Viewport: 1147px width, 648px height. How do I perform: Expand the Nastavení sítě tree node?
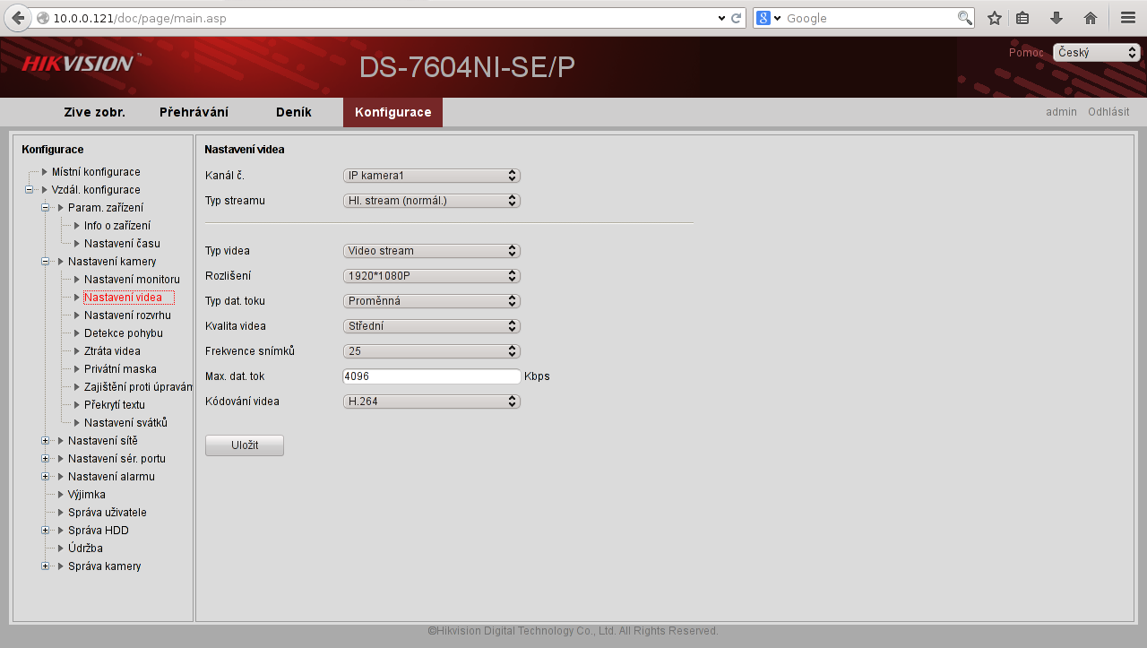[46, 441]
